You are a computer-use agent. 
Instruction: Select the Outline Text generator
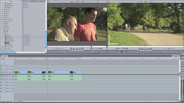(10, 39)
